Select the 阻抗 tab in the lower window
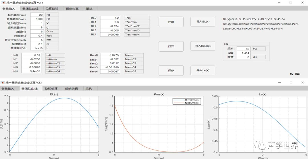This screenshot has width=308, height=159. click(x=89, y=89)
